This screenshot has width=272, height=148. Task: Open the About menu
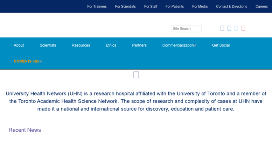(19, 45)
